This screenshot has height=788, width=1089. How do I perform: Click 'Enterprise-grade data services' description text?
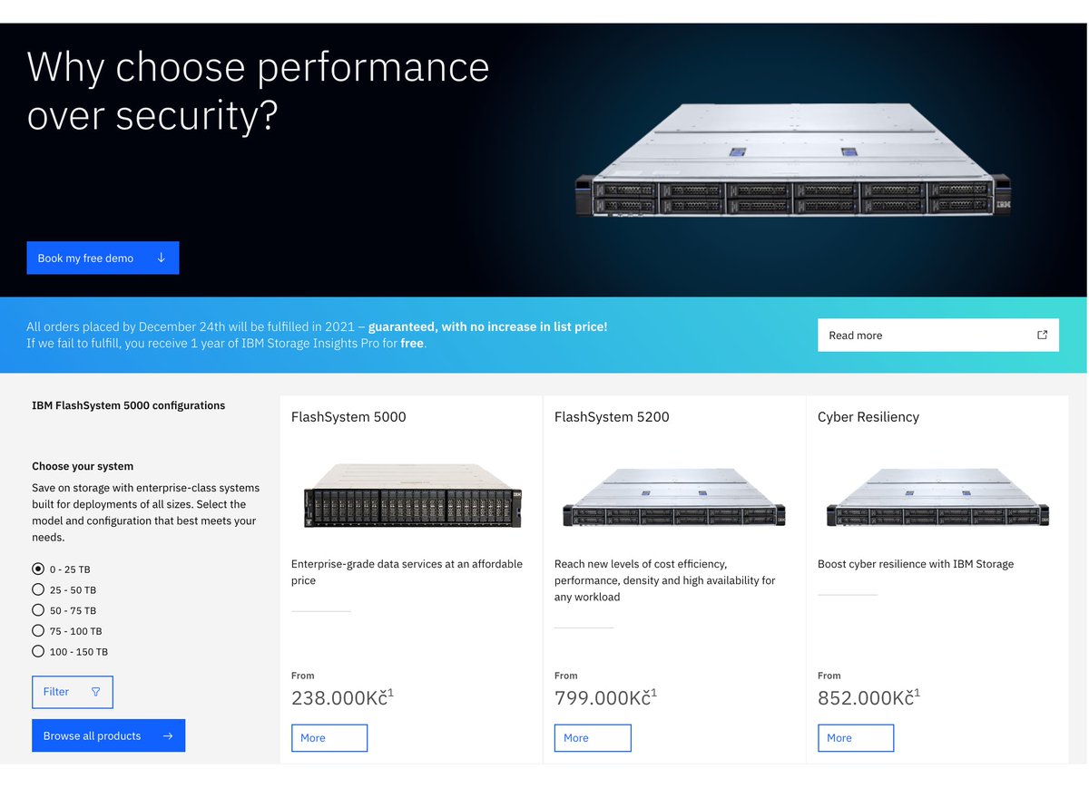coord(407,572)
